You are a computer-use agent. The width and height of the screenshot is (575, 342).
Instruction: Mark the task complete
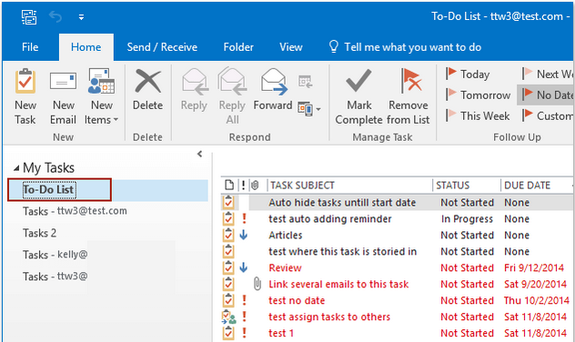[359, 96]
